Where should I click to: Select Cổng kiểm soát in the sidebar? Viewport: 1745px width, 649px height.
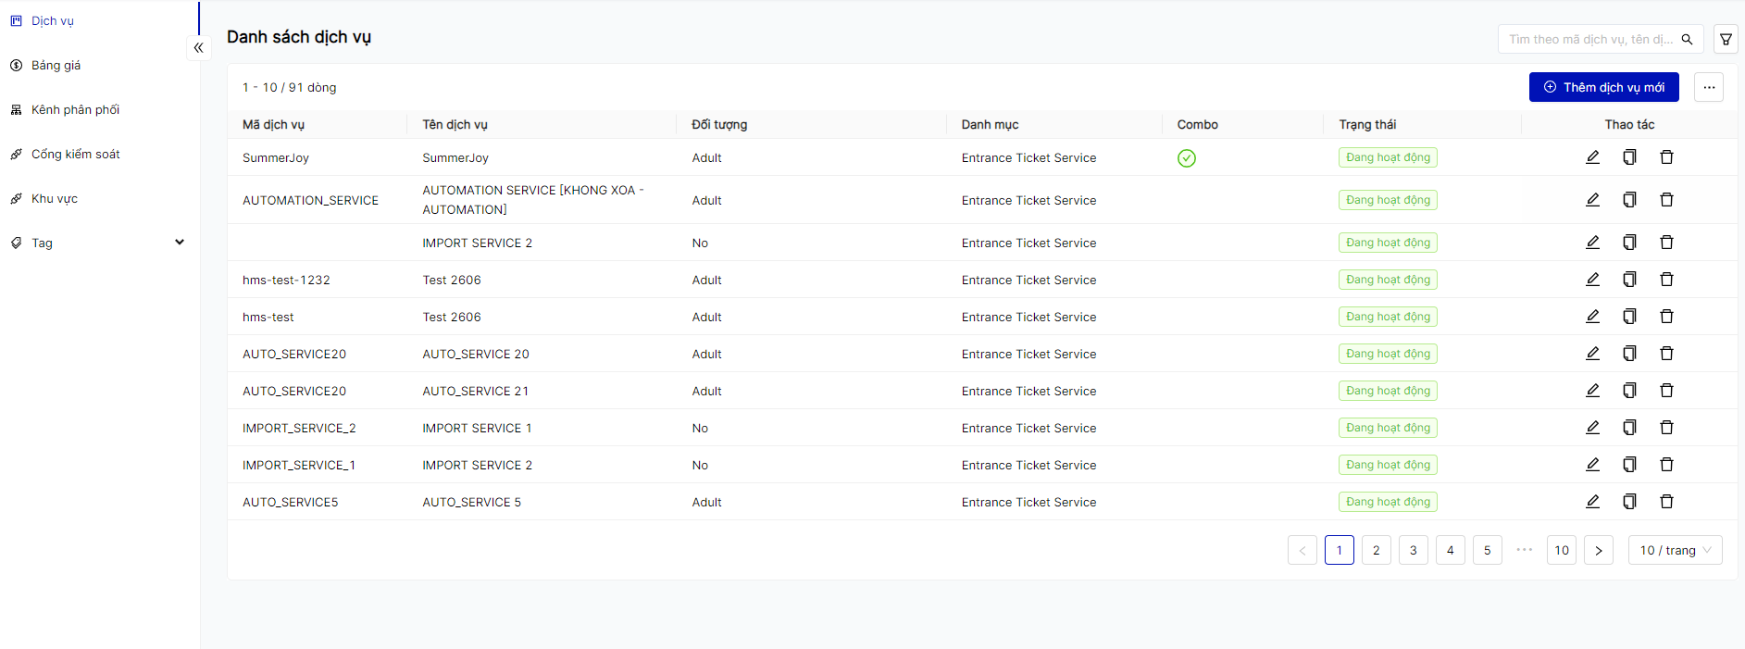(75, 154)
